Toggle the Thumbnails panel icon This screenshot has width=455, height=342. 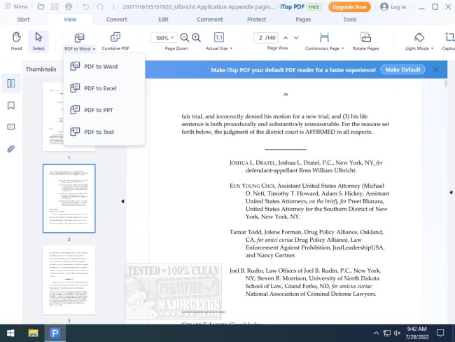pos(11,84)
